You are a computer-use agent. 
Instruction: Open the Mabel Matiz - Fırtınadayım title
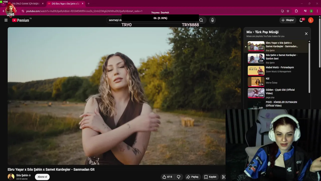click(x=280, y=67)
